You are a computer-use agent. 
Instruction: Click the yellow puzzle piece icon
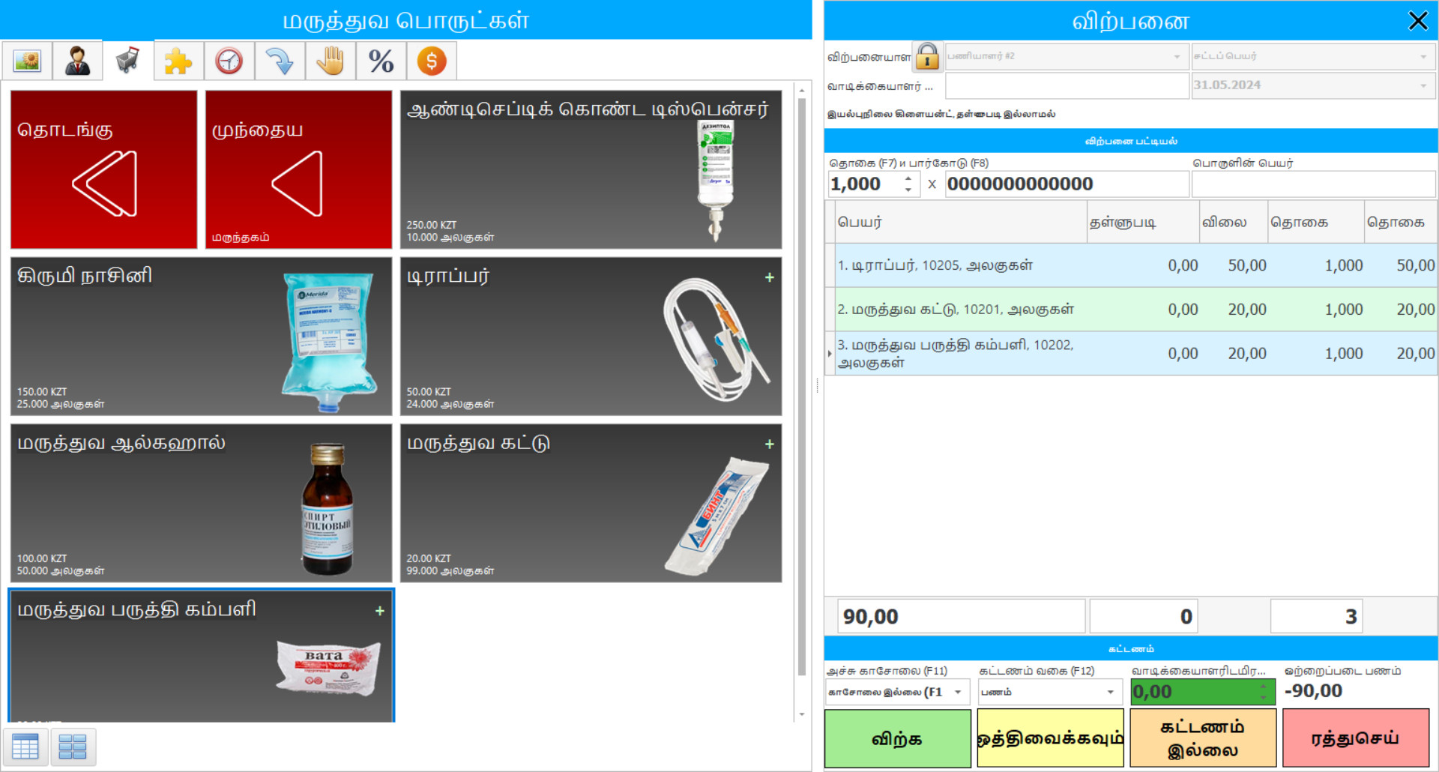178,61
